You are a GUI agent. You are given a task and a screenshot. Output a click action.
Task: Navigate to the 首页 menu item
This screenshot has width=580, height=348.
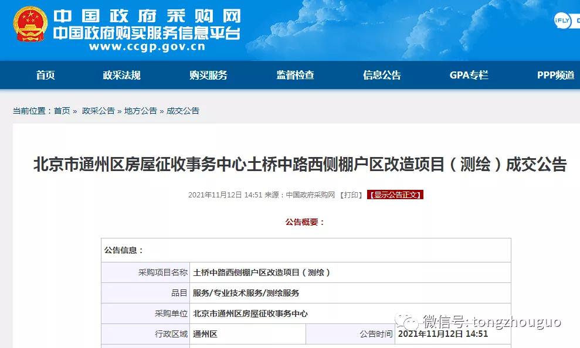pyautogui.click(x=45, y=75)
